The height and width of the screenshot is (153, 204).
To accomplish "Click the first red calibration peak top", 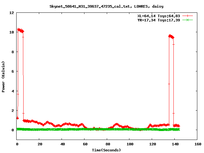I will (x=20, y=31).
